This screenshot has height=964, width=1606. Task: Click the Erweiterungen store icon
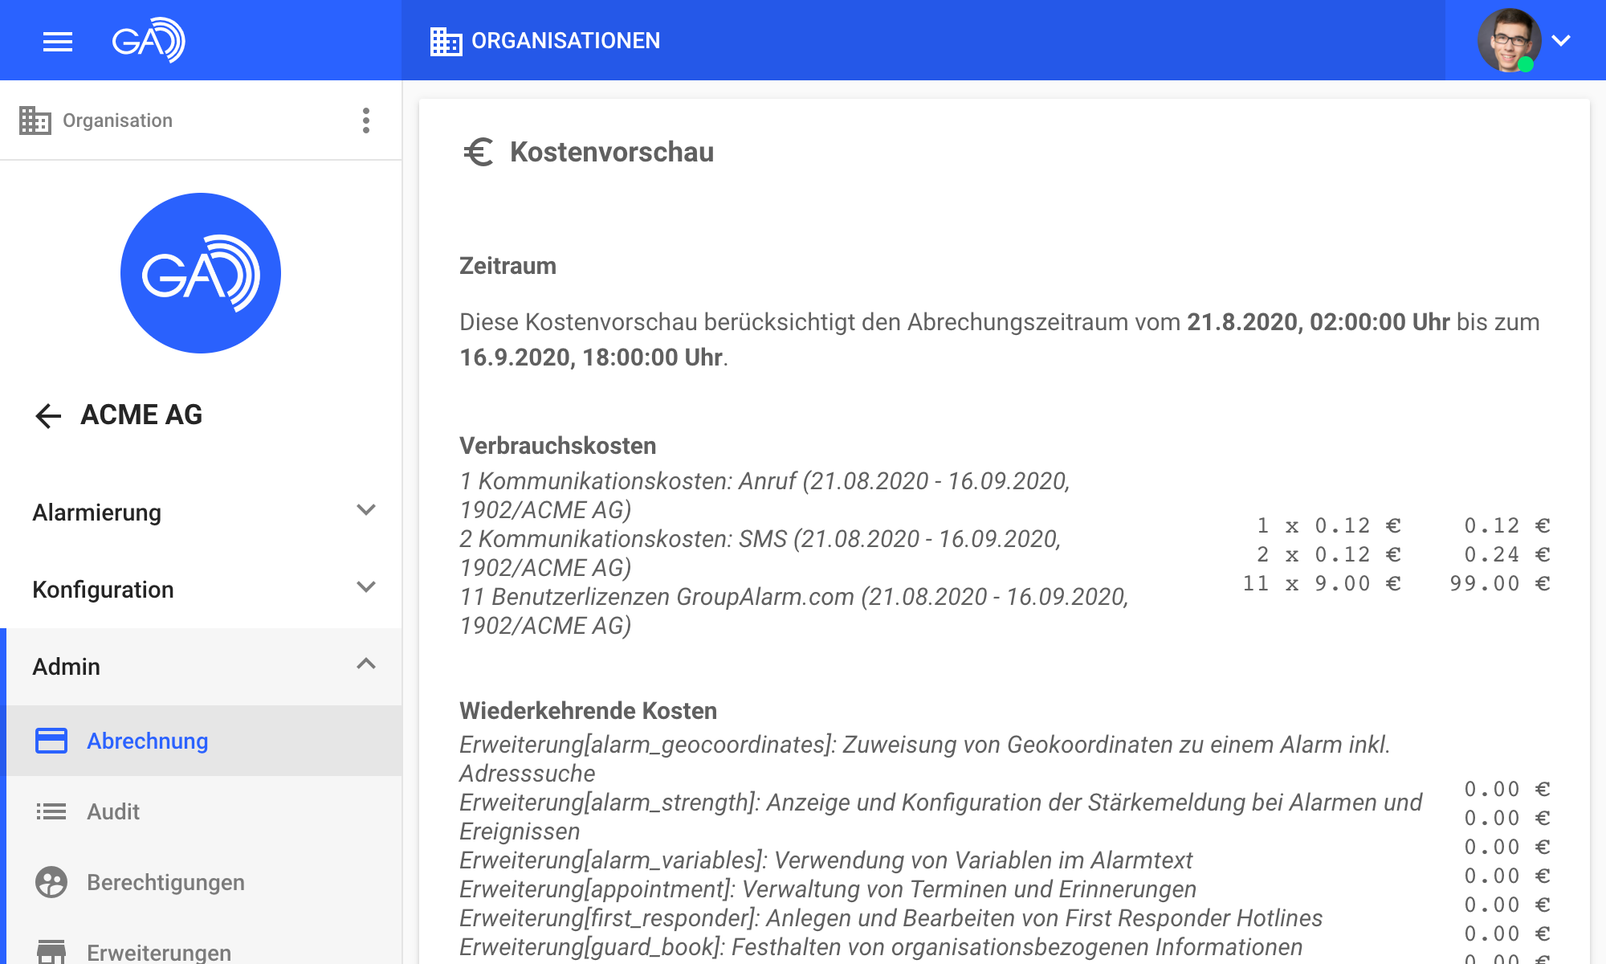point(51,951)
